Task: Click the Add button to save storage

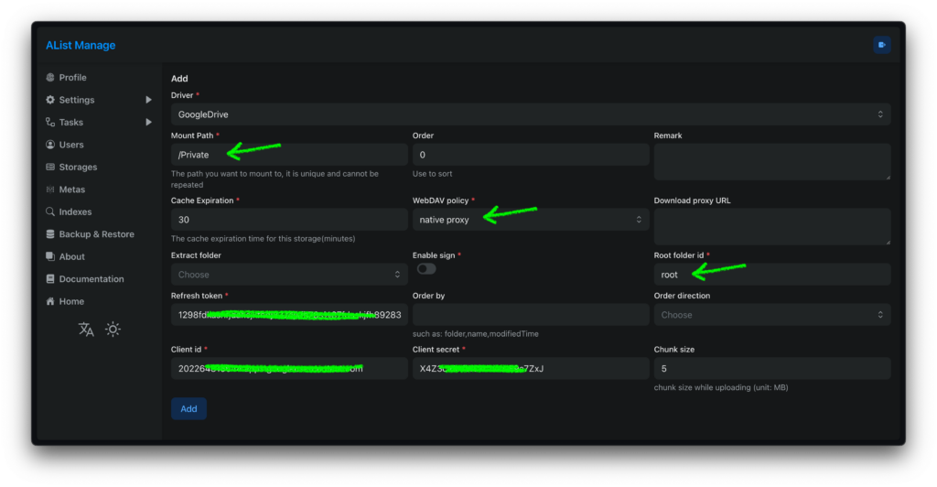Action: point(188,409)
